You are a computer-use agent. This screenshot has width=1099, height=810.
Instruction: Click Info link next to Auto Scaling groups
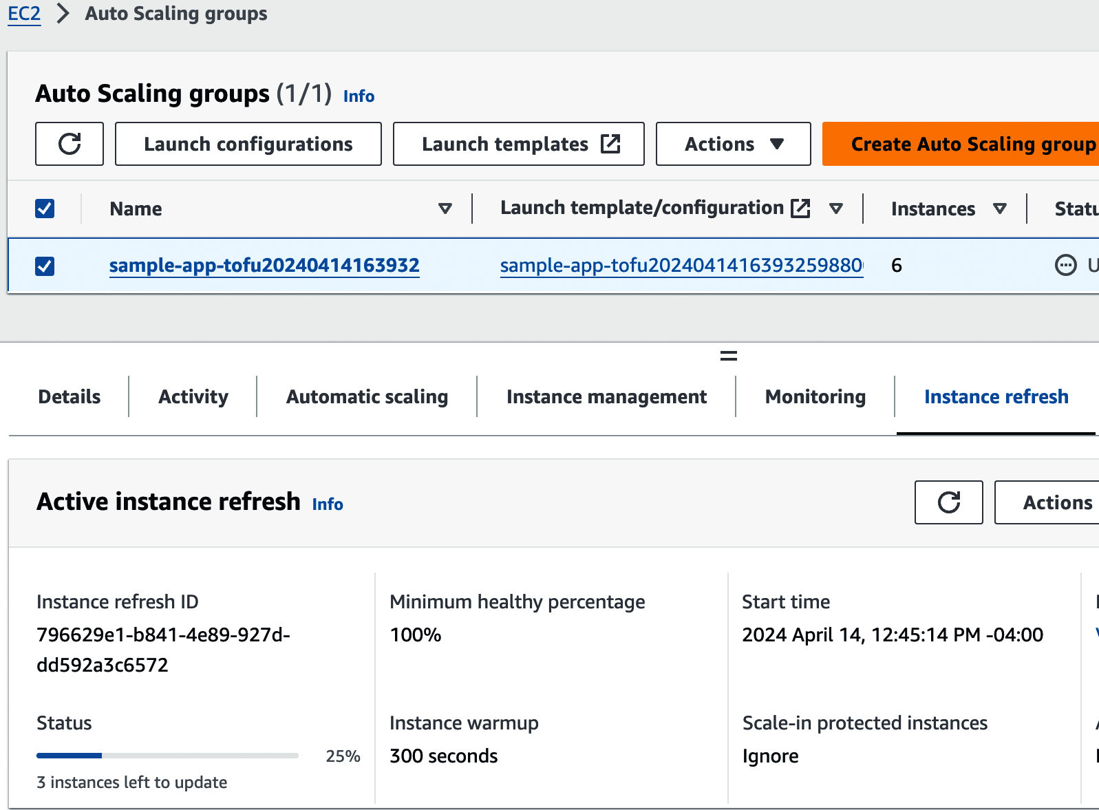359,96
